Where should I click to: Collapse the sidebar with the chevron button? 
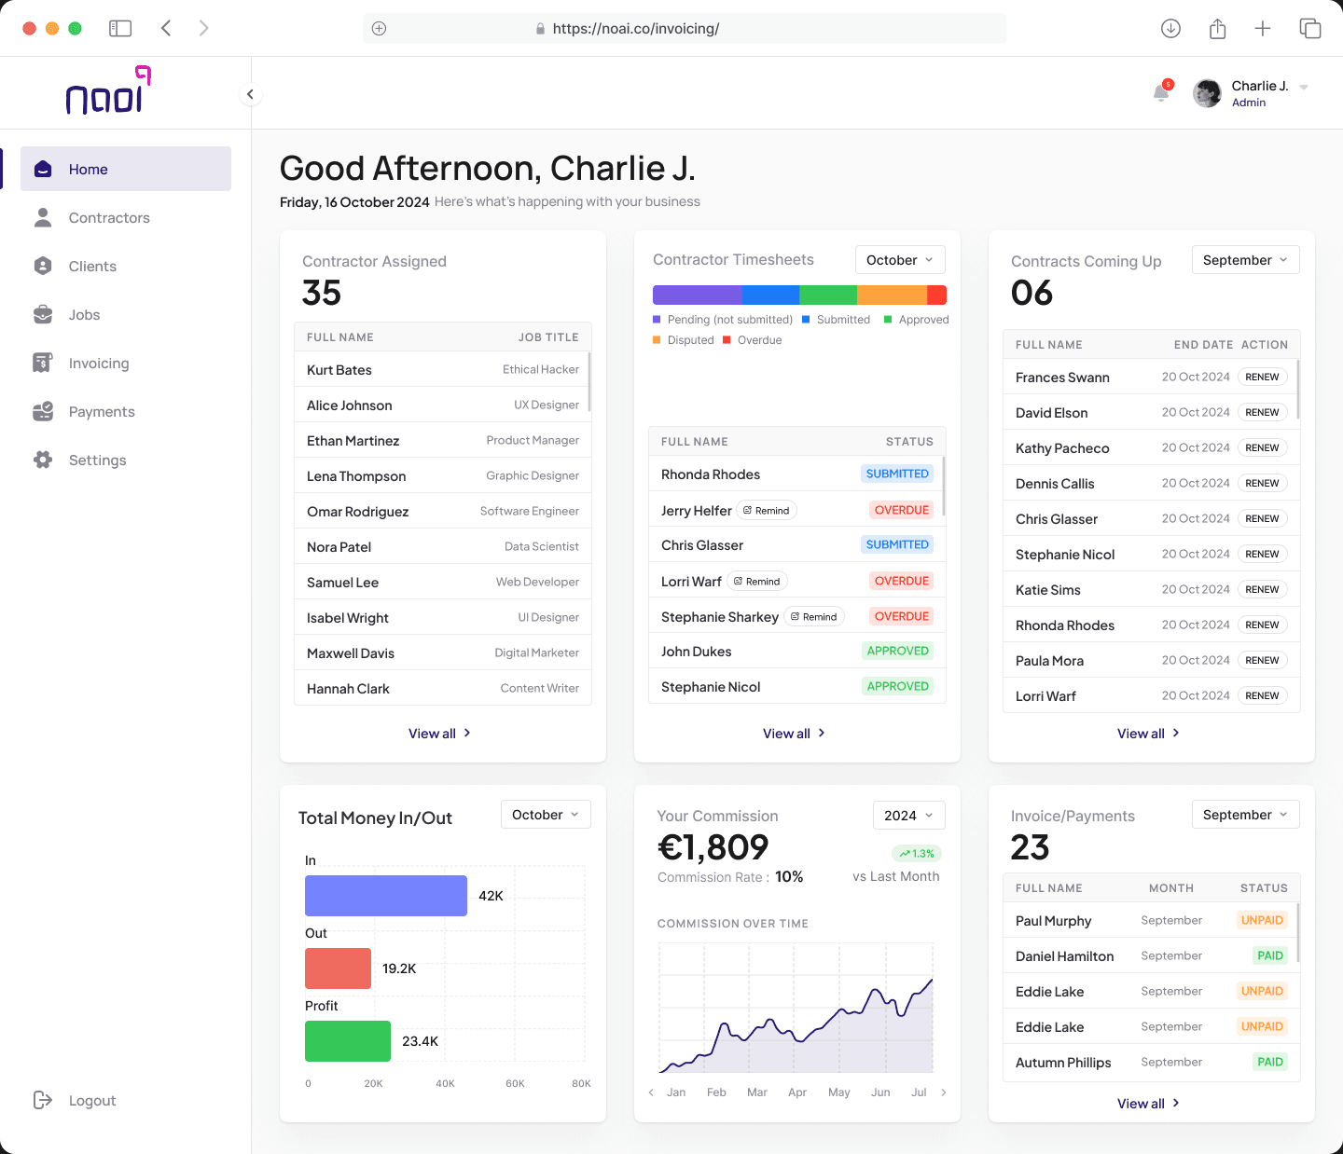250,94
